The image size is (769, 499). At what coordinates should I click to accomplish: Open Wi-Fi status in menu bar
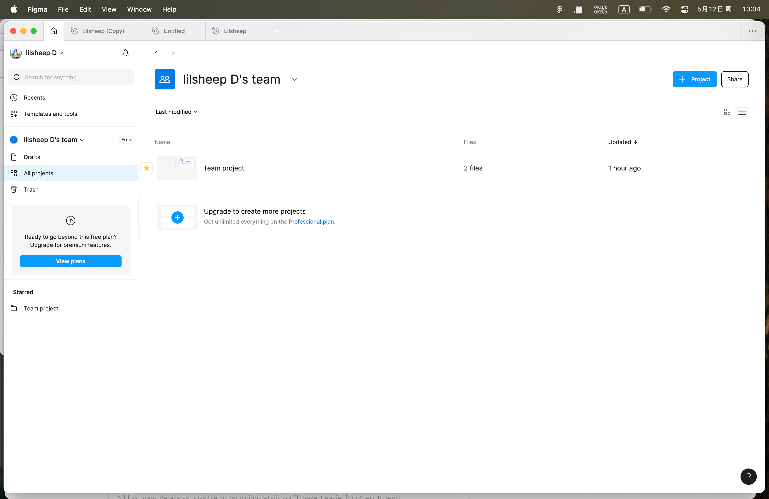coord(666,9)
